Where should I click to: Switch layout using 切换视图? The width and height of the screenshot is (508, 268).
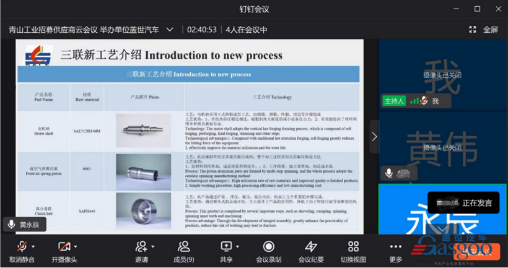[354, 251]
